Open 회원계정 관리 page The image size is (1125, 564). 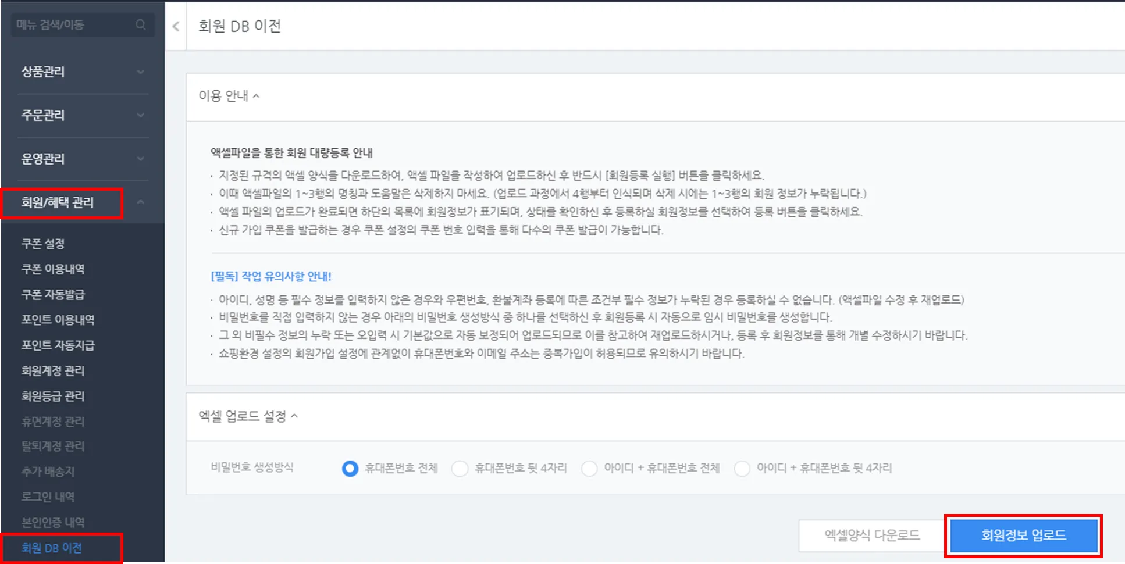[53, 370]
